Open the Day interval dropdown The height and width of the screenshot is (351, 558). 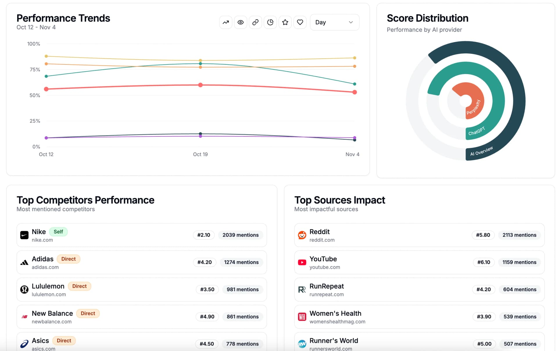334,22
